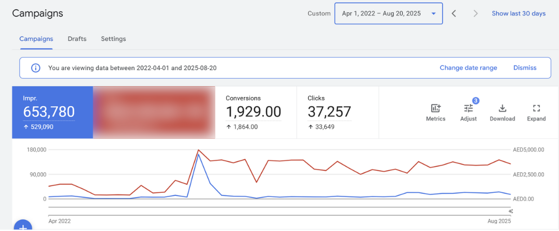Viewport: 559px width, 231px height.
Task: Download the chart data
Action: coord(502,112)
